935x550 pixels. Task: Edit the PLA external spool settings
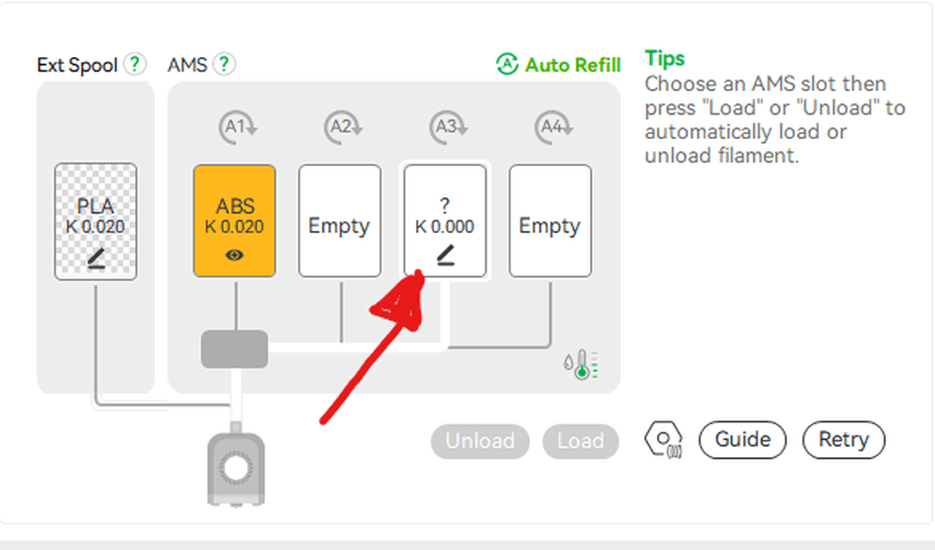(x=96, y=254)
